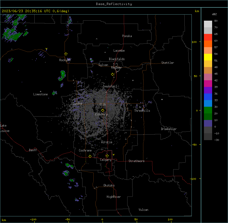
Task: Click the yellow diamond marker beside RockyMH
Action: (66, 54)
